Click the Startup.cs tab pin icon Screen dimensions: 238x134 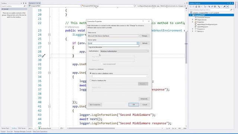(37, 3)
